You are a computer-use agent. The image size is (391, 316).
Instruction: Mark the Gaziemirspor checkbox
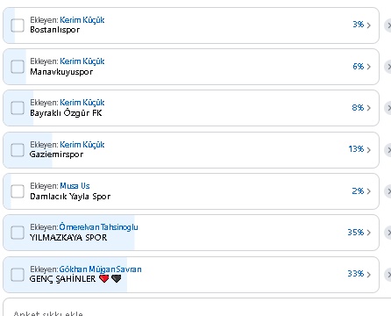click(18, 150)
